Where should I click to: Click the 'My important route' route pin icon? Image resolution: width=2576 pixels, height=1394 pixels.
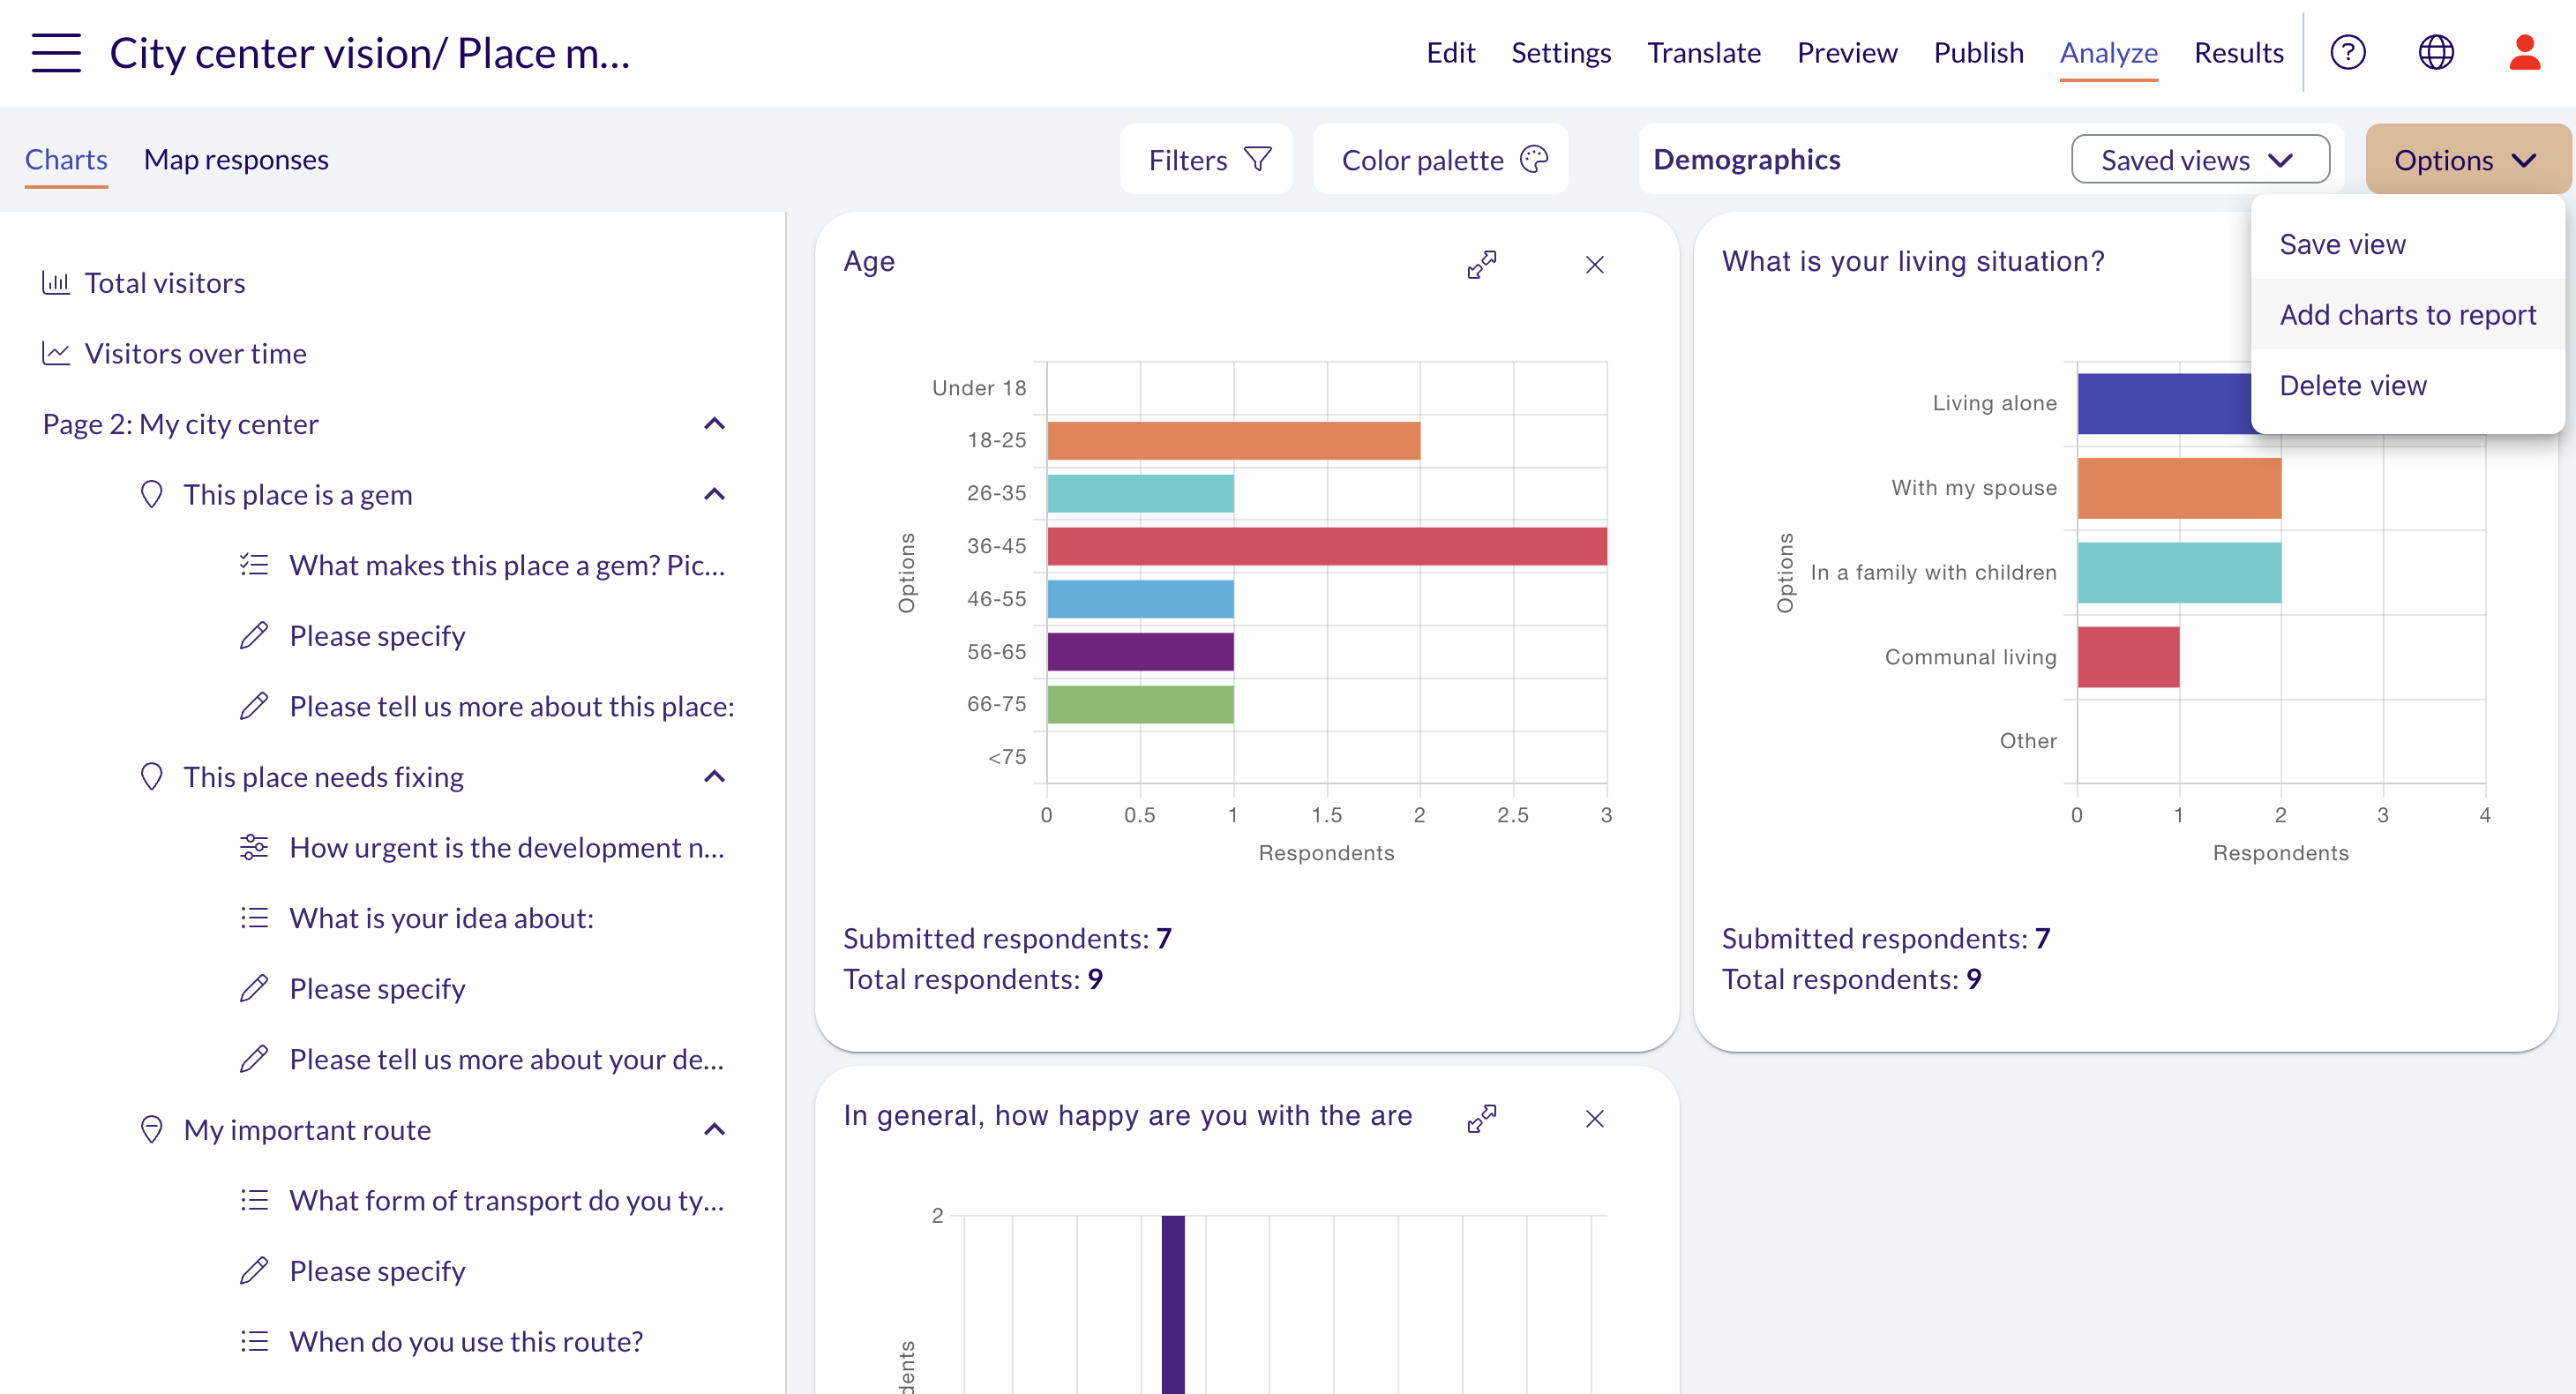click(x=151, y=1129)
